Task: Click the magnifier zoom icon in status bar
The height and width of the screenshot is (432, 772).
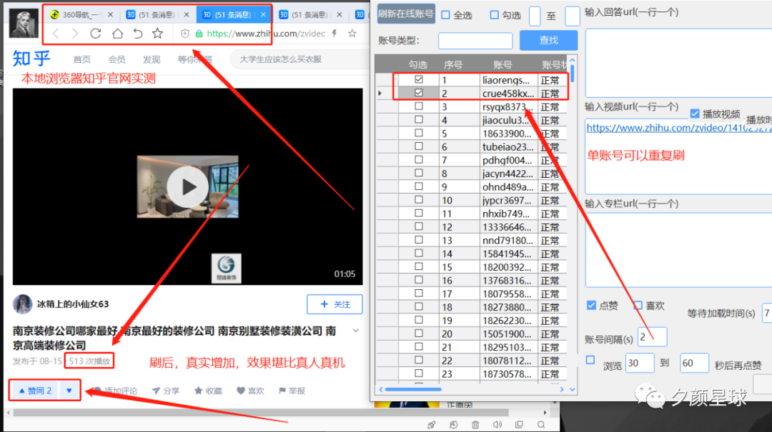Action: (x=541, y=425)
